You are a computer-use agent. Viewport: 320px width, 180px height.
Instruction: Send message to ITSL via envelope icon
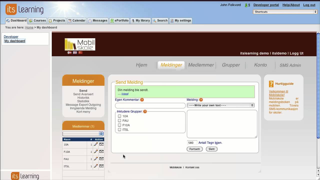(101, 166)
